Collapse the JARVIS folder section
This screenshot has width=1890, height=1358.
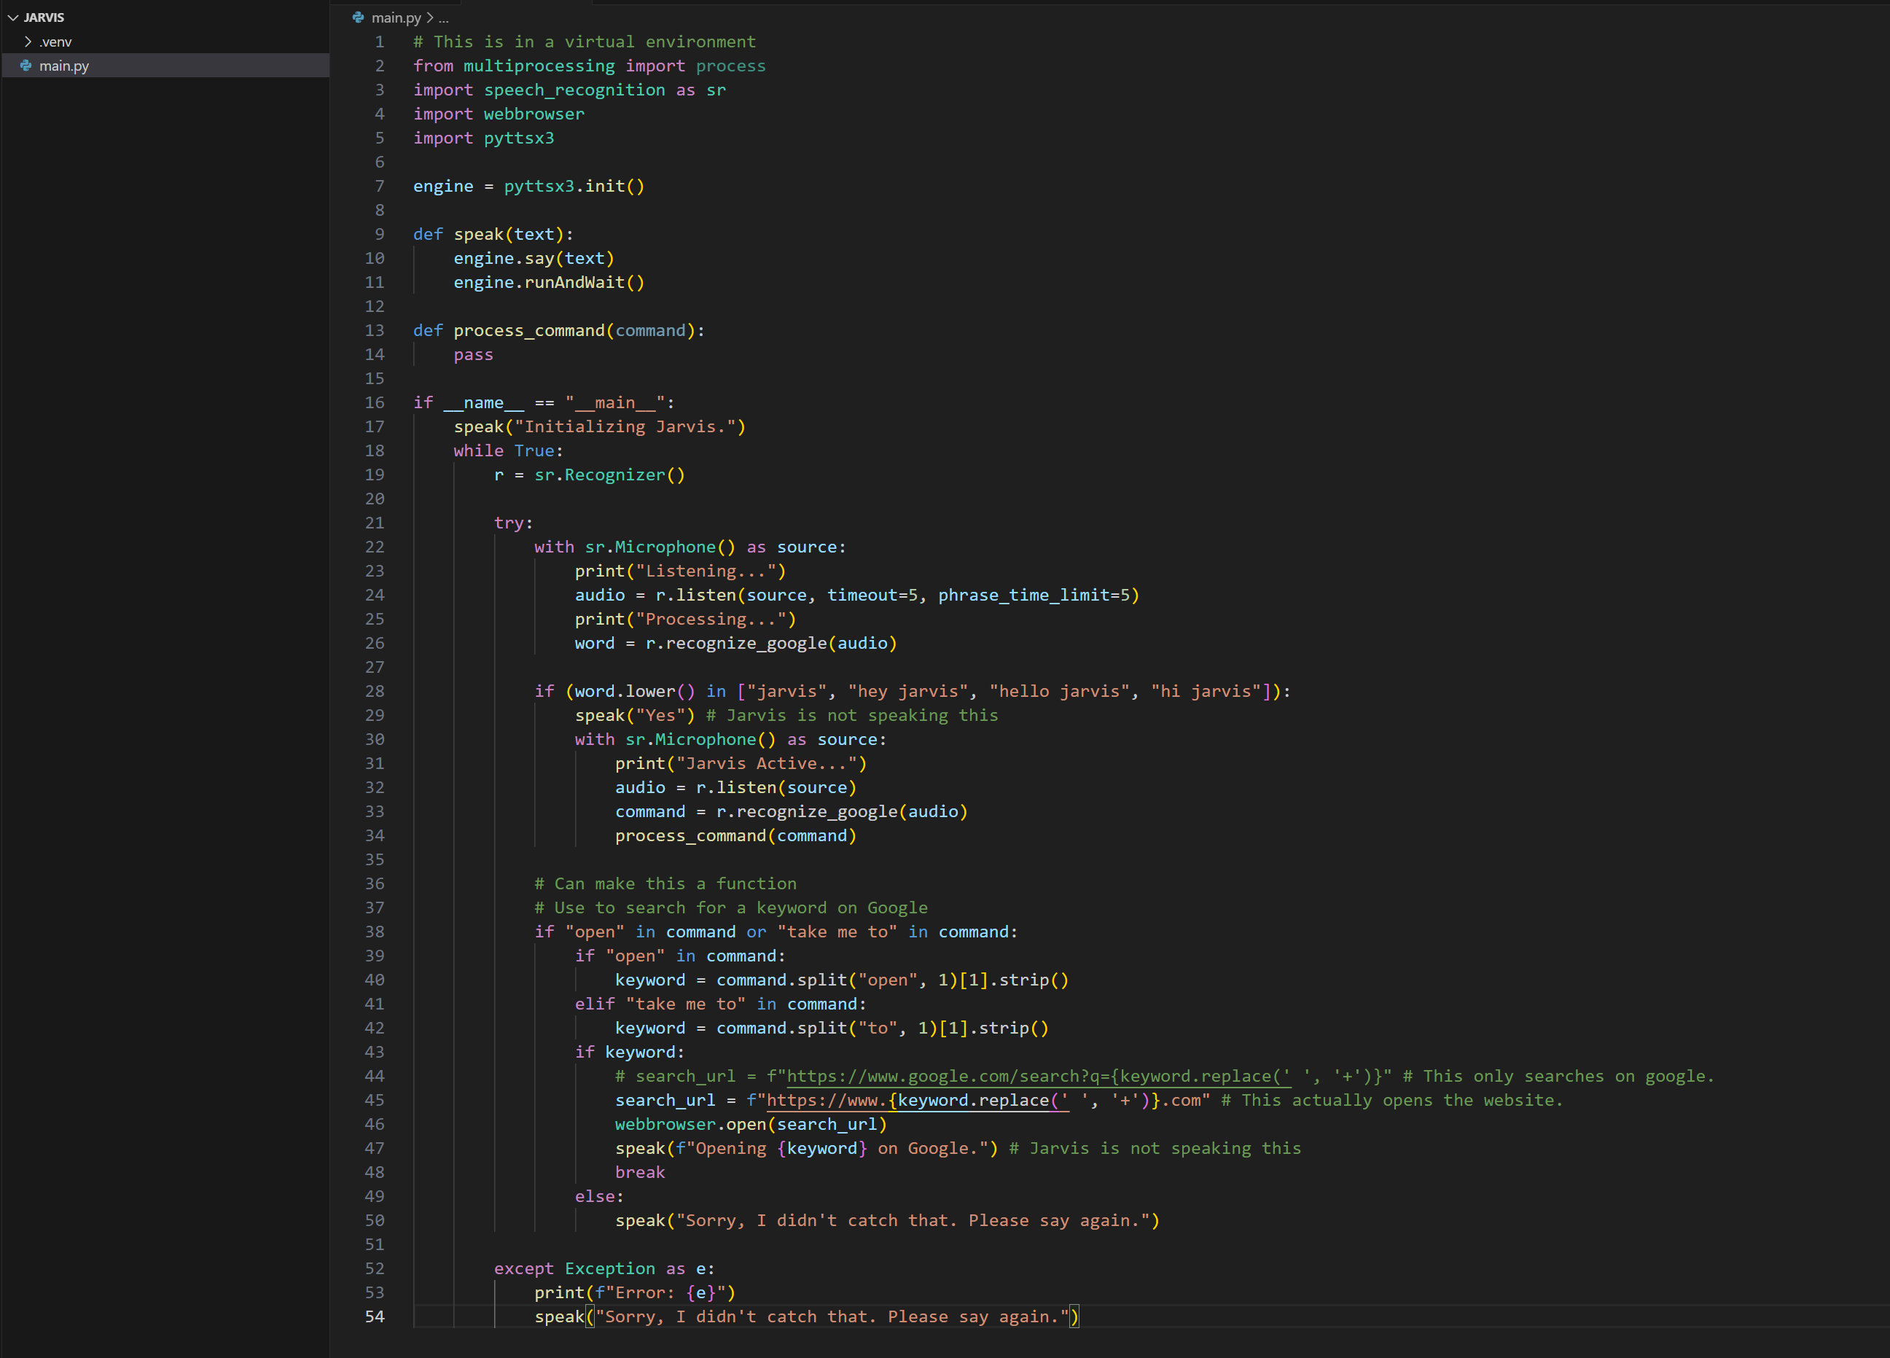(x=13, y=17)
